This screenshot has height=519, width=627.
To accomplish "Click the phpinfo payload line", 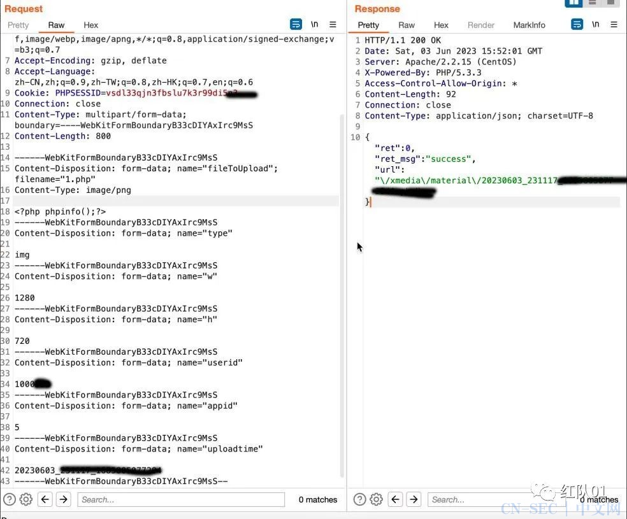I will click(x=61, y=211).
